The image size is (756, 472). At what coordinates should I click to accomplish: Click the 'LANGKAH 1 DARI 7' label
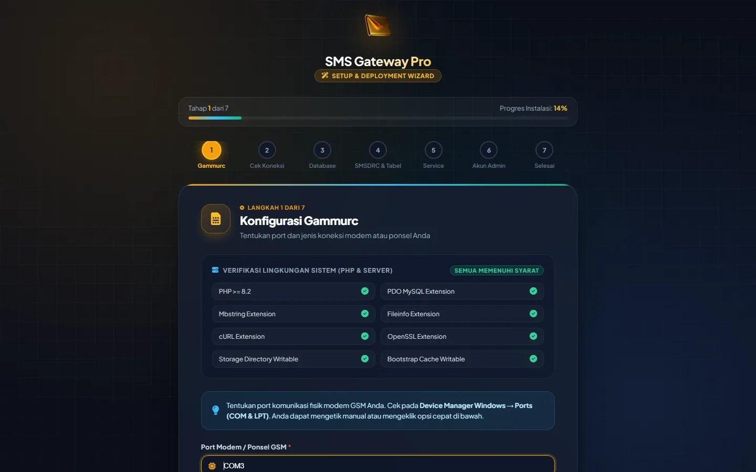(x=276, y=208)
